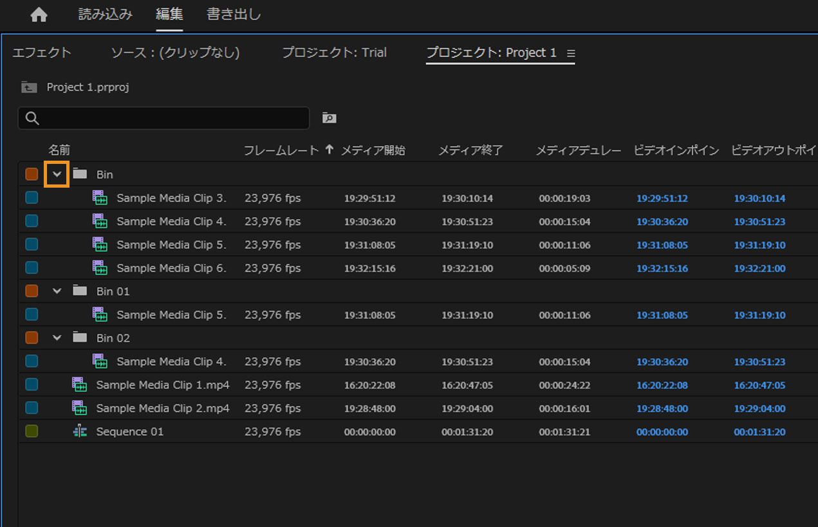Screen dimensions: 818x527
Task: Switch to the 読み込み workspace tab
Action: pyautogui.click(x=106, y=14)
